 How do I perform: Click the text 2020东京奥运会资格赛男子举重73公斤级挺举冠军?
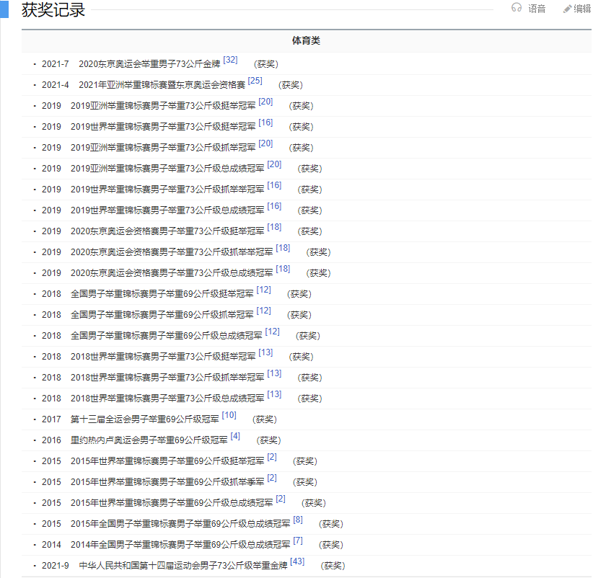(167, 231)
